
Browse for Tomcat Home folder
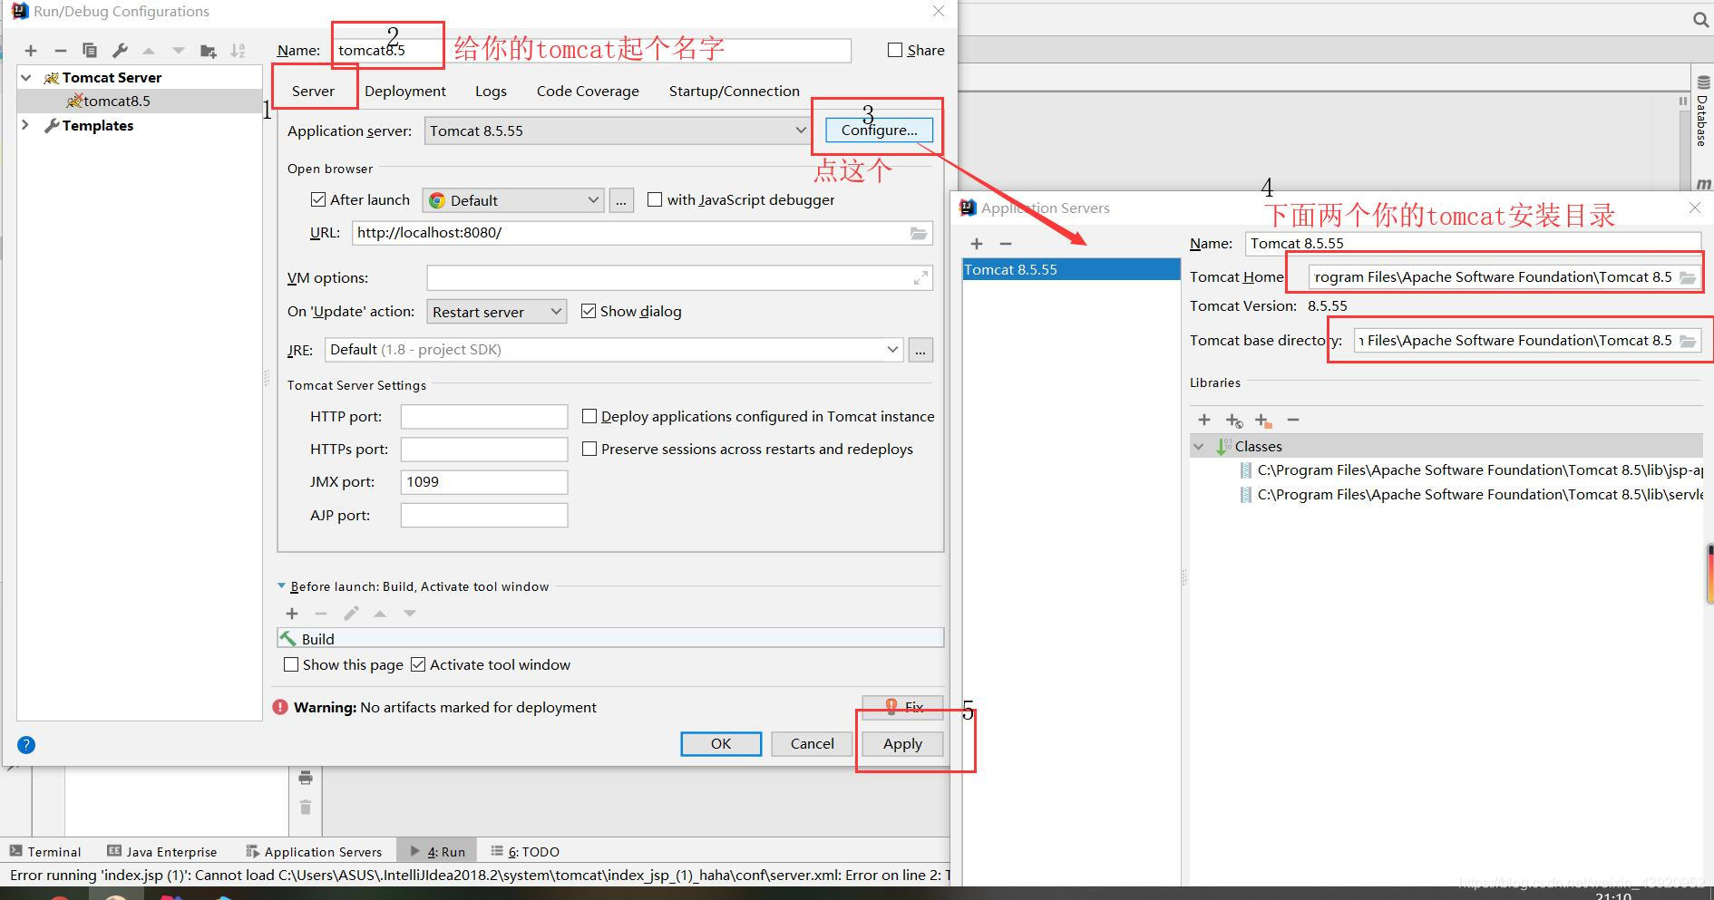pos(1688,277)
